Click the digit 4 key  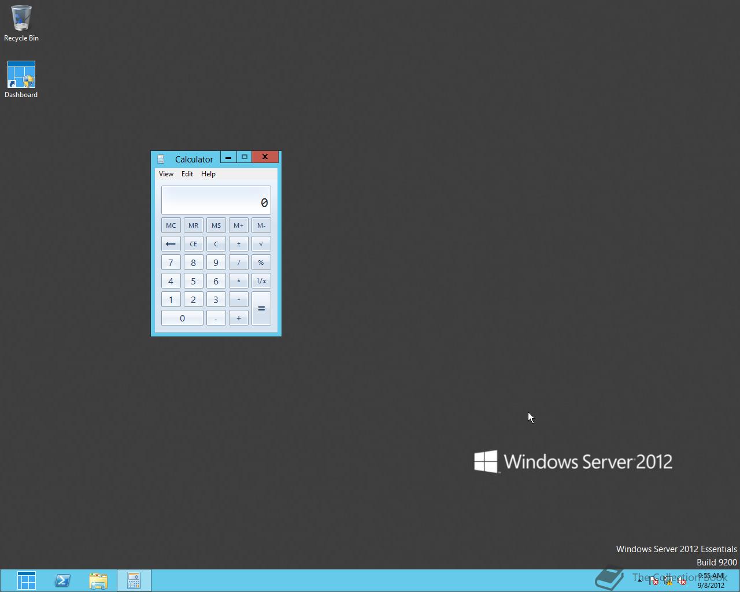coord(171,281)
